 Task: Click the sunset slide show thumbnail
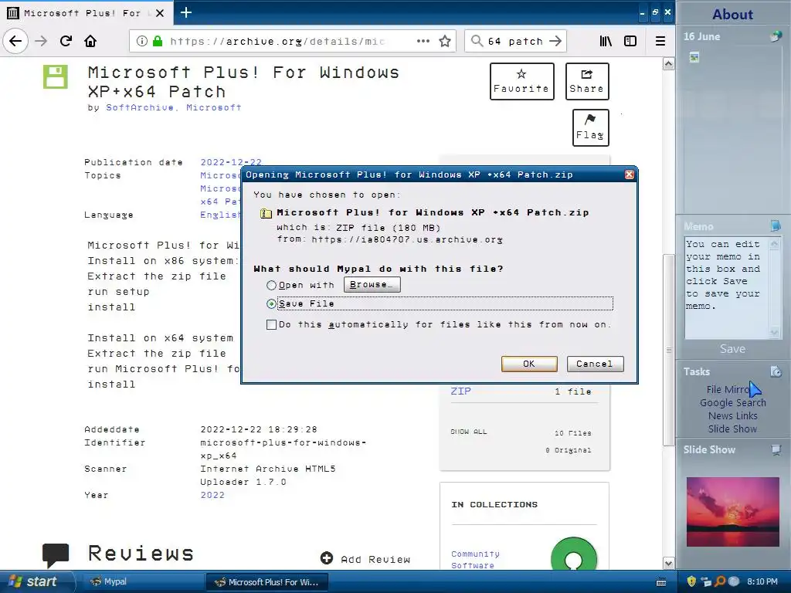click(x=732, y=512)
